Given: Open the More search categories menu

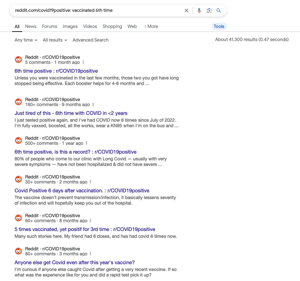Looking at the screenshot, I should [x=151, y=26].
